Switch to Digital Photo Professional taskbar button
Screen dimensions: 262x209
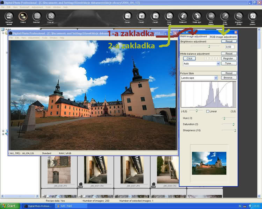point(38,206)
